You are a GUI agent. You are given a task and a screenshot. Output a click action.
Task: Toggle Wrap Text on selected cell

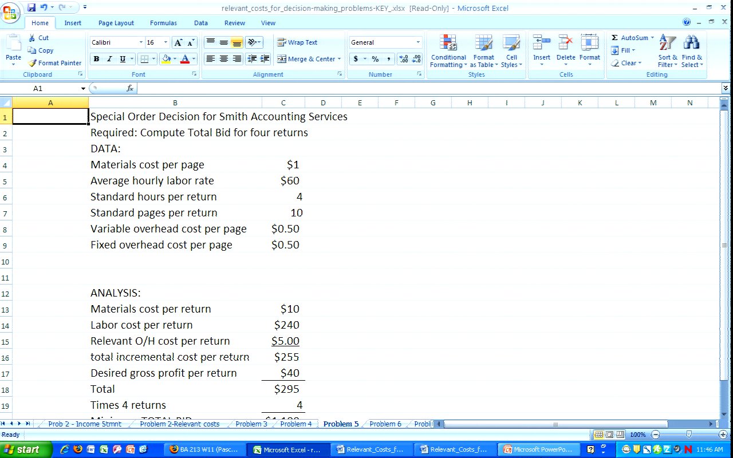pos(297,42)
